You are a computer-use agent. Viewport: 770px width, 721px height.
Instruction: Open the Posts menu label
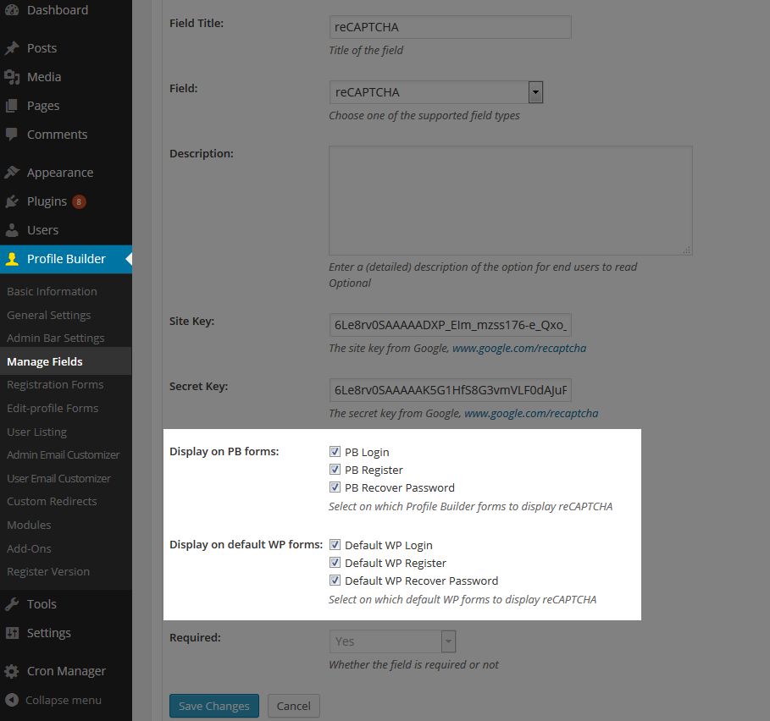(x=42, y=48)
